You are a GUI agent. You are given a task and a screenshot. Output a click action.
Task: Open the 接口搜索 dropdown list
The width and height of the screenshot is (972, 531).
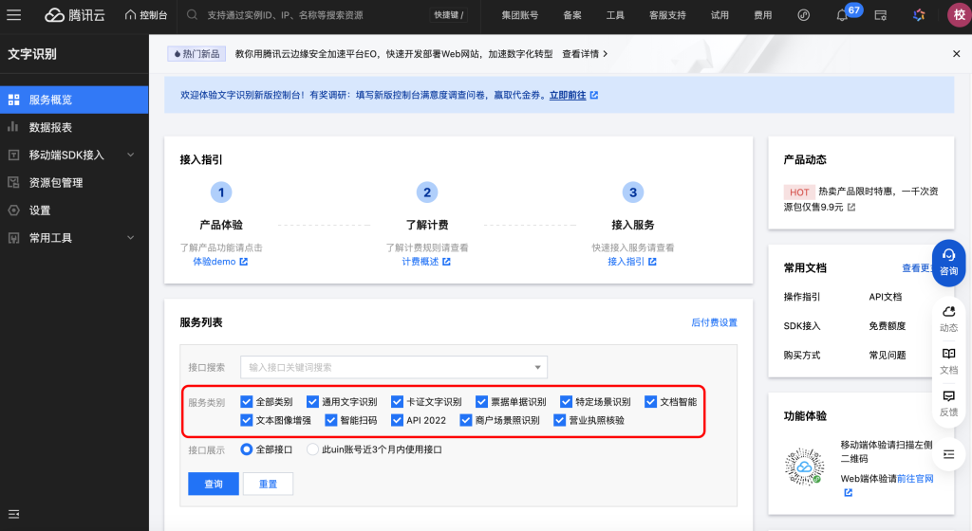[x=538, y=367]
